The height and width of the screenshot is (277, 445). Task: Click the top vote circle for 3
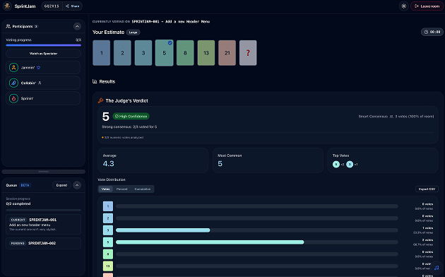[x=350, y=165]
